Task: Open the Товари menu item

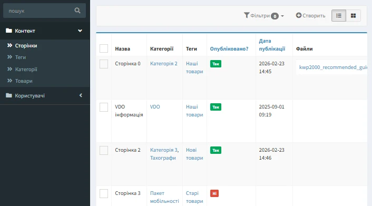Action: coord(24,81)
